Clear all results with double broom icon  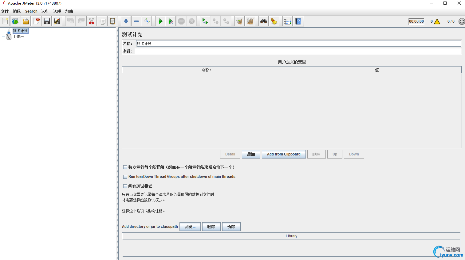point(250,21)
